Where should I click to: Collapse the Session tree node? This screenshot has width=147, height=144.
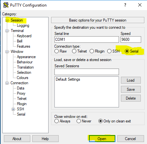tap(7, 20)
